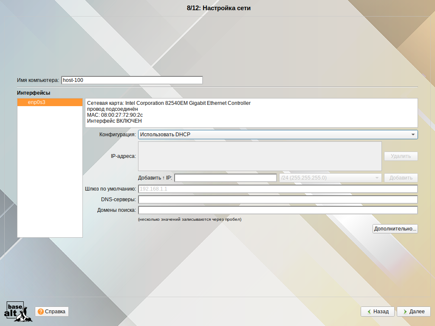Click the forward arrow icon on Далее

(404, 312)
